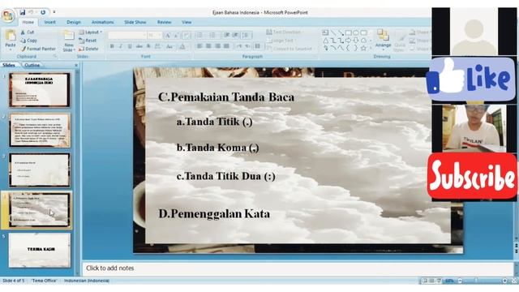The width and height of the screenshot is (519, 292).
Task: Open the Line Spacing options
Action: click(x=246, y=35)
